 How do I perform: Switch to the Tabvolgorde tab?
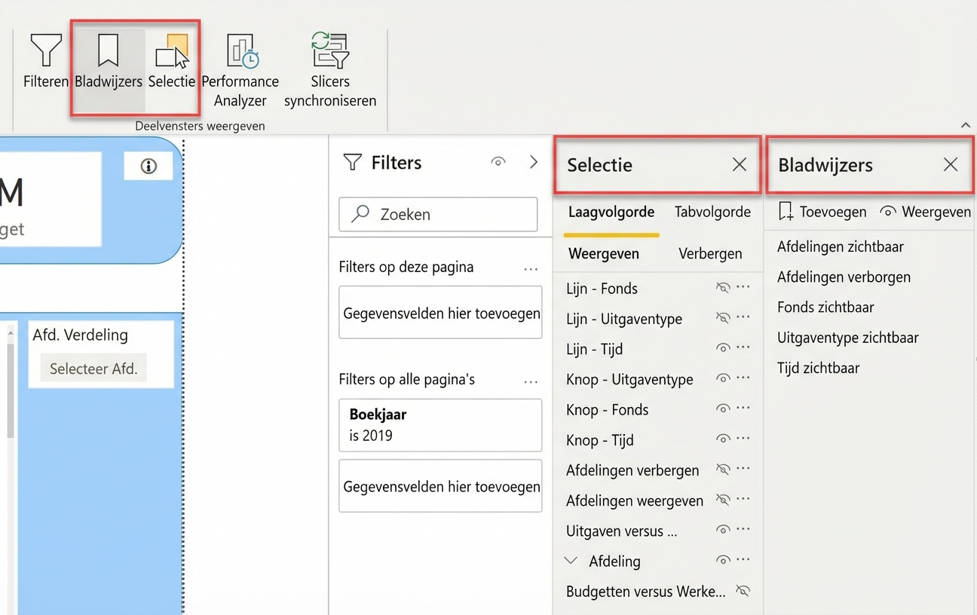click(712, 213)
